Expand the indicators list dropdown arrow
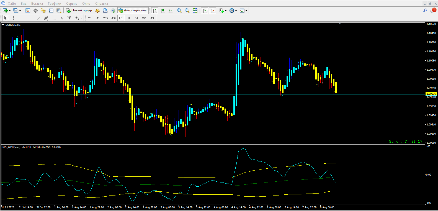The height and width of the screenshot is (211, 438). pos(226,11)
